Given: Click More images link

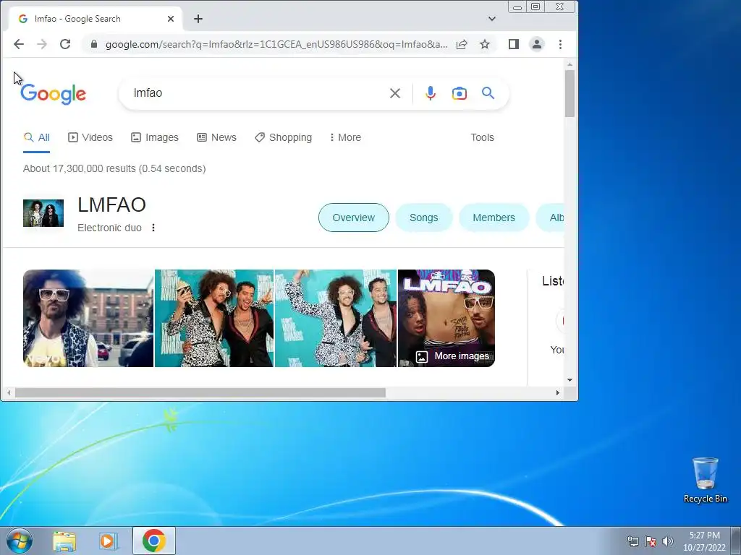Looking at the screenshot, I should [x=452, y=356].
